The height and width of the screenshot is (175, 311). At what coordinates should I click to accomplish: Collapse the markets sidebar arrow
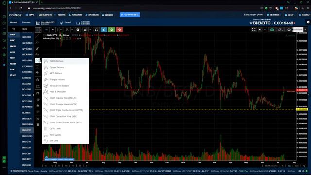click(x=33, y=95)
